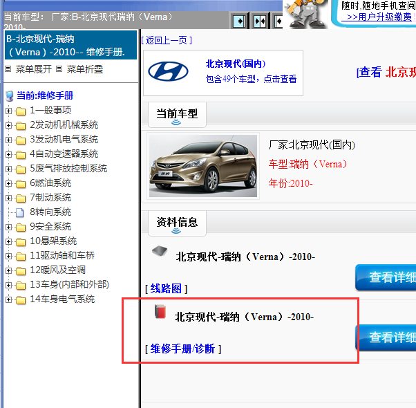Click the folder icon of 1一般事项
The height and width of the screenshot is (408, 416).
point(21,111)
